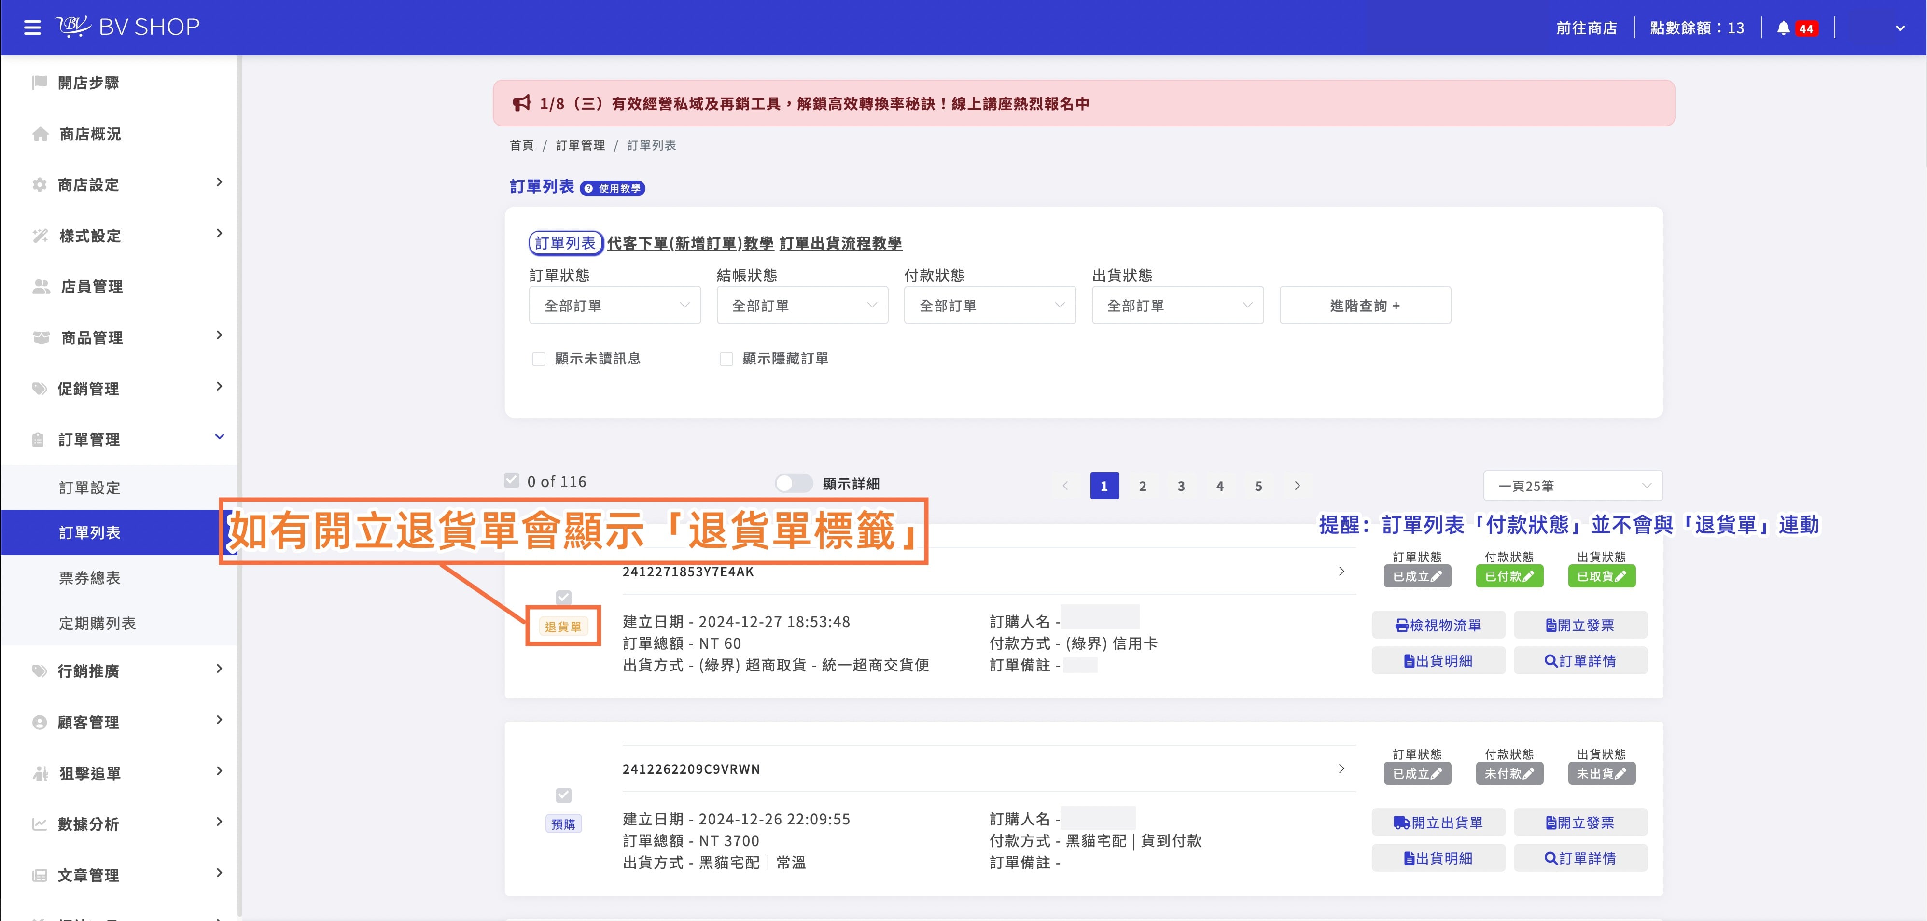The height and width of the screenshot is (921, 1927).
Task: Click the 開店步驟 flag icon
Action: tap(40, 82)
